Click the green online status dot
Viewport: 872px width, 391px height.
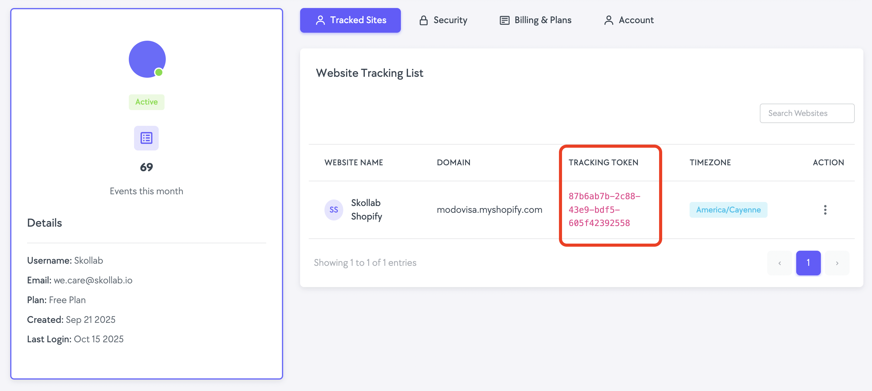158,72
